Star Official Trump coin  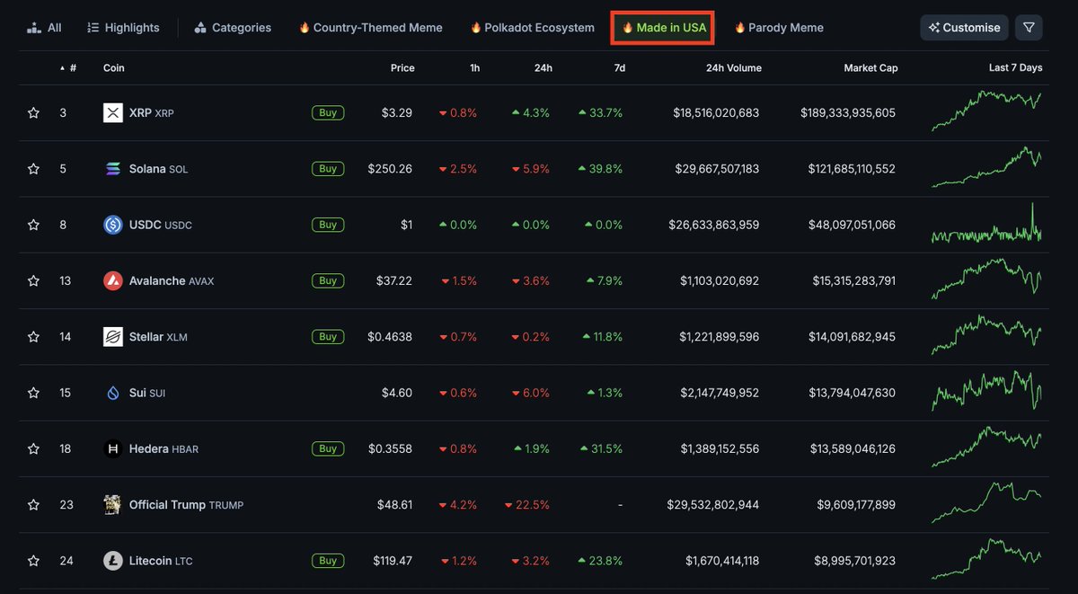coord(33,505)
